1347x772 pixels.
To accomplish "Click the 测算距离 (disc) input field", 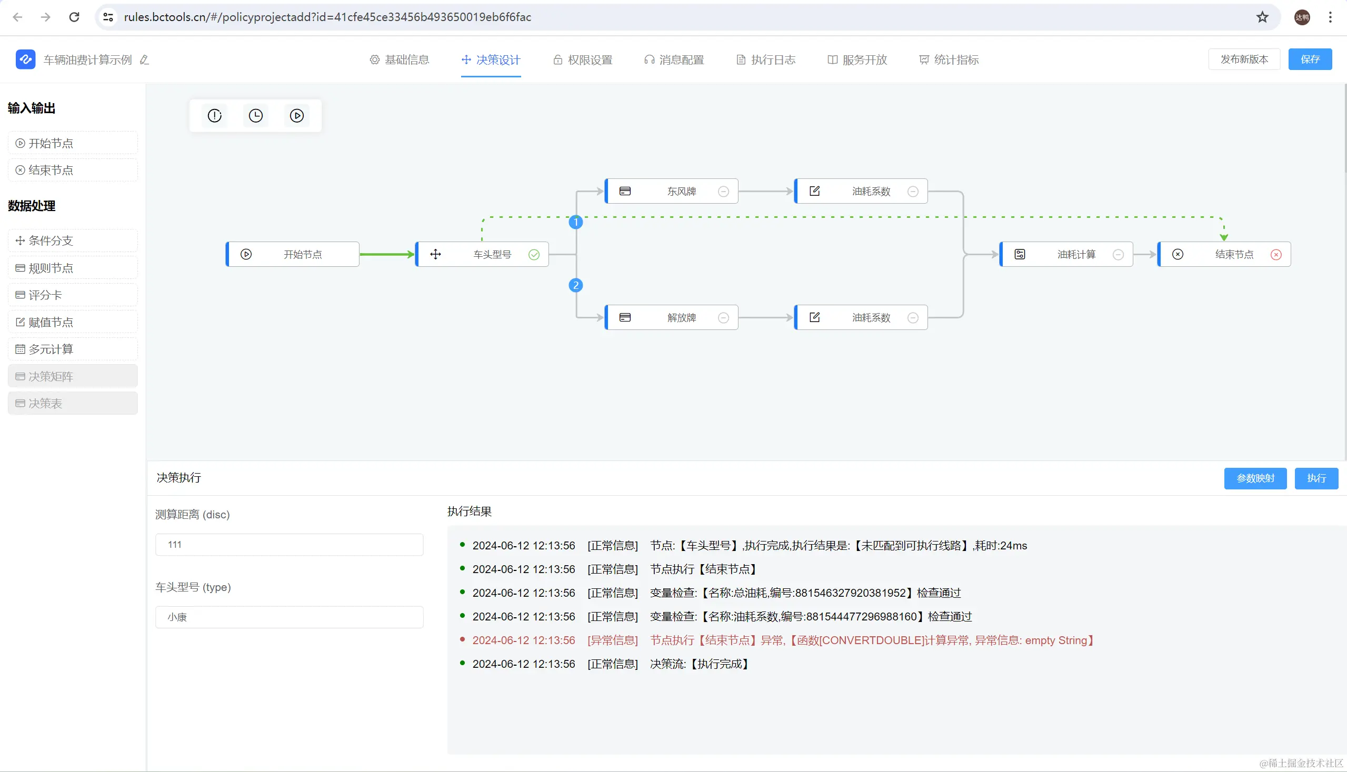I will (289, 545).
